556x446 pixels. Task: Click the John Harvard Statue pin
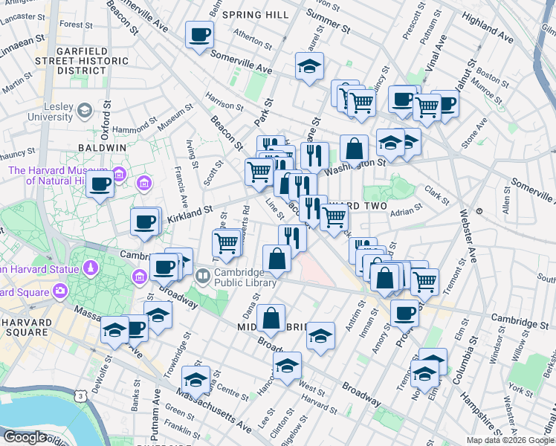pyautogui.click(x=91, y=268)
